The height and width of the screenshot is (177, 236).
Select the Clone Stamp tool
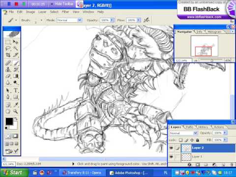[8, 69]
